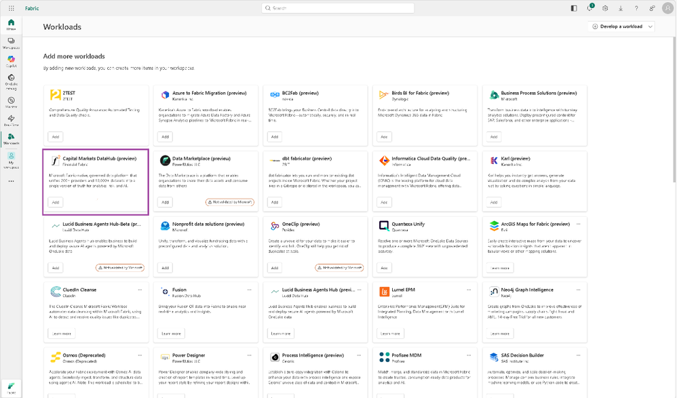The height and width of the screenshot is (398, 677).
Task: Click the Azure to Fabric Migration logo
Action: [165, 95]
